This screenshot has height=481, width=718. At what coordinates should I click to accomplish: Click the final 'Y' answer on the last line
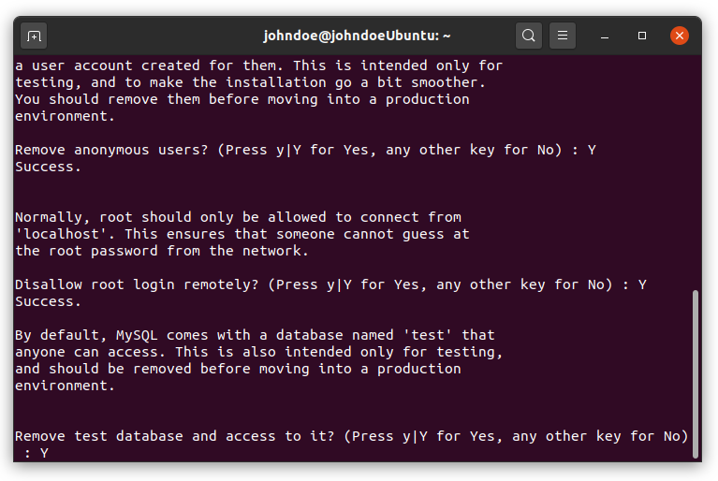44,453
